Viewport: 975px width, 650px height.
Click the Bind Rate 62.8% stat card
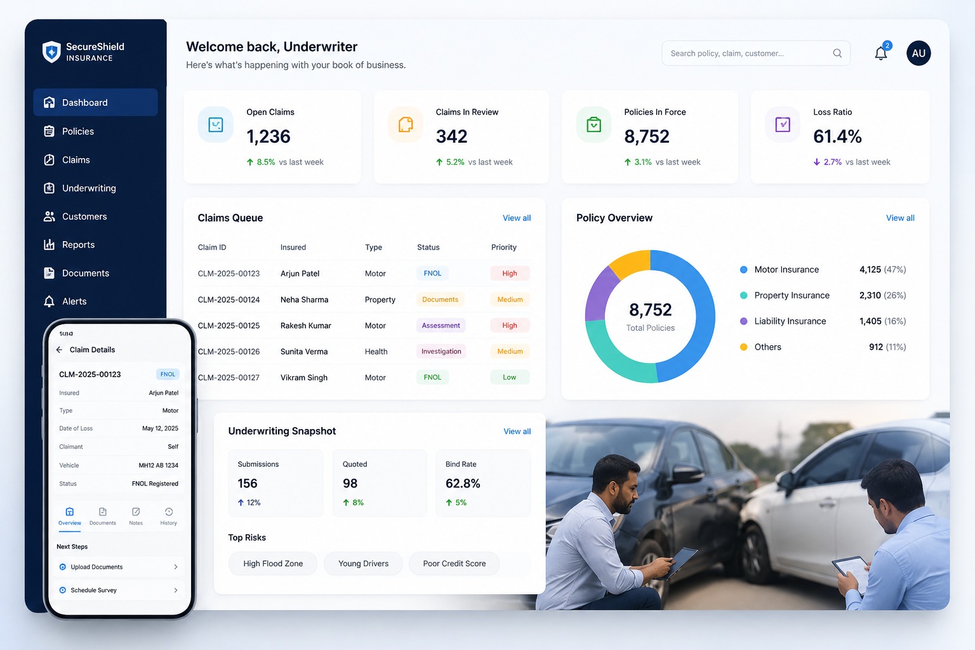(x=483, y=483)
